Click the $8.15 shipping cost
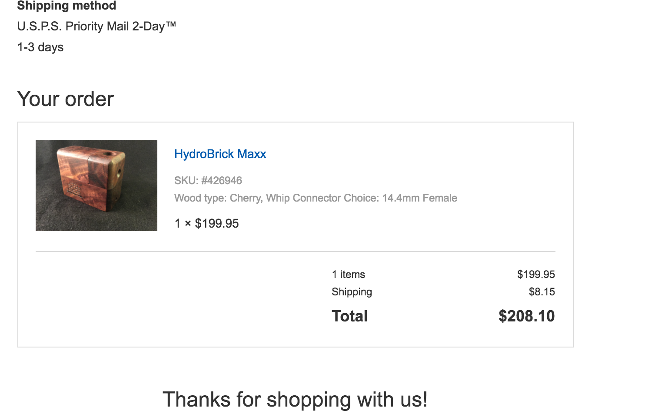Viewport: 645px width, 417px height. coord(542,292)
